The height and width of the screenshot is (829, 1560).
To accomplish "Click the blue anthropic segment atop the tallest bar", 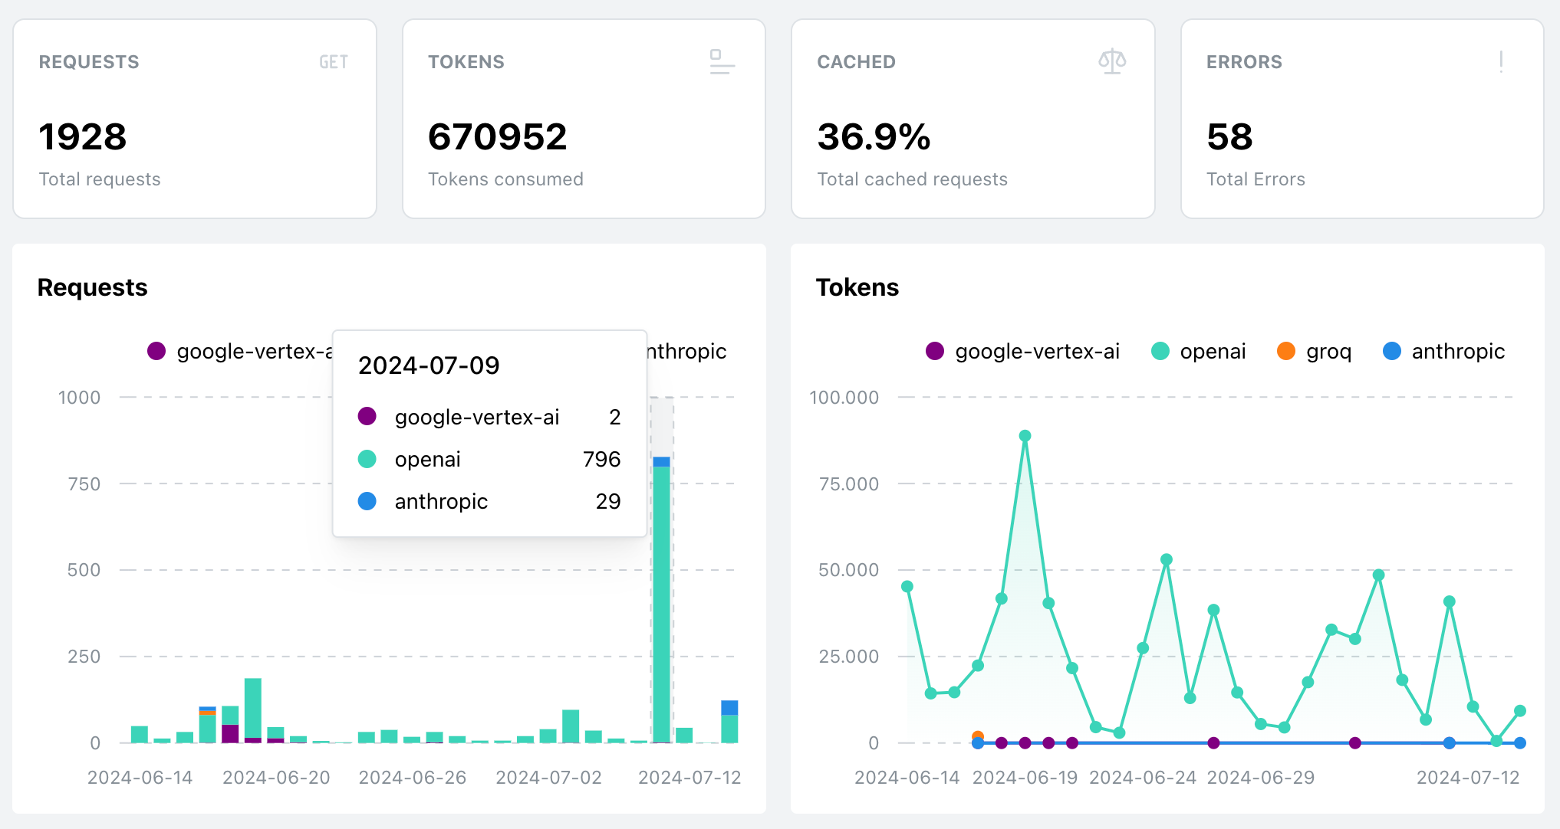I will [661, 462].
